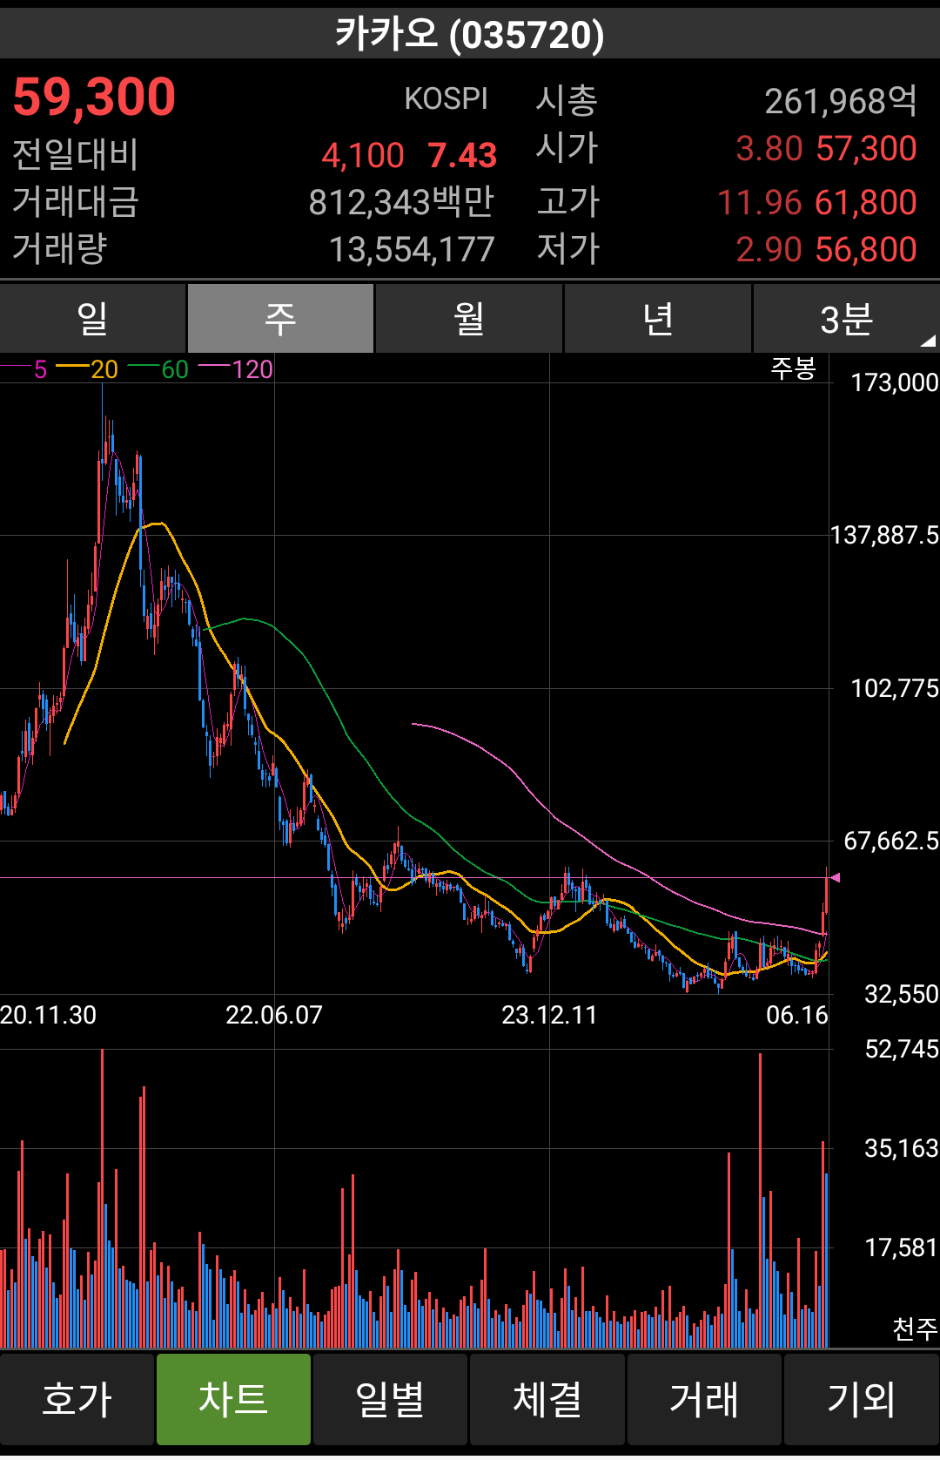This screenshot has width=940, height=1460.
Task: Tap the 시총 value 261,968억
Action: tap(841, 101)
